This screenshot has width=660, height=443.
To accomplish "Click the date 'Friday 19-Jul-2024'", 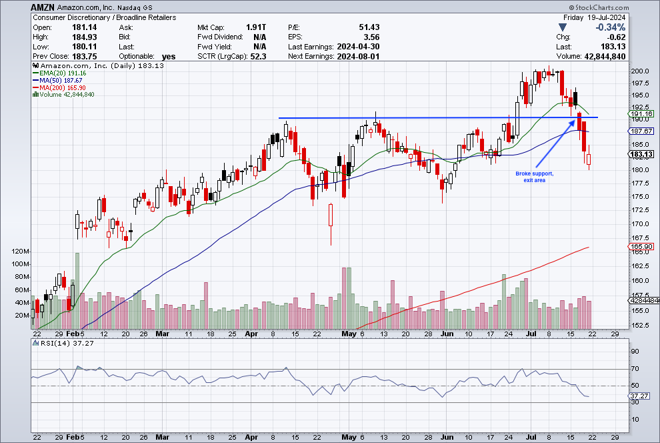I will pyautogui.click(x=595, y=18).
